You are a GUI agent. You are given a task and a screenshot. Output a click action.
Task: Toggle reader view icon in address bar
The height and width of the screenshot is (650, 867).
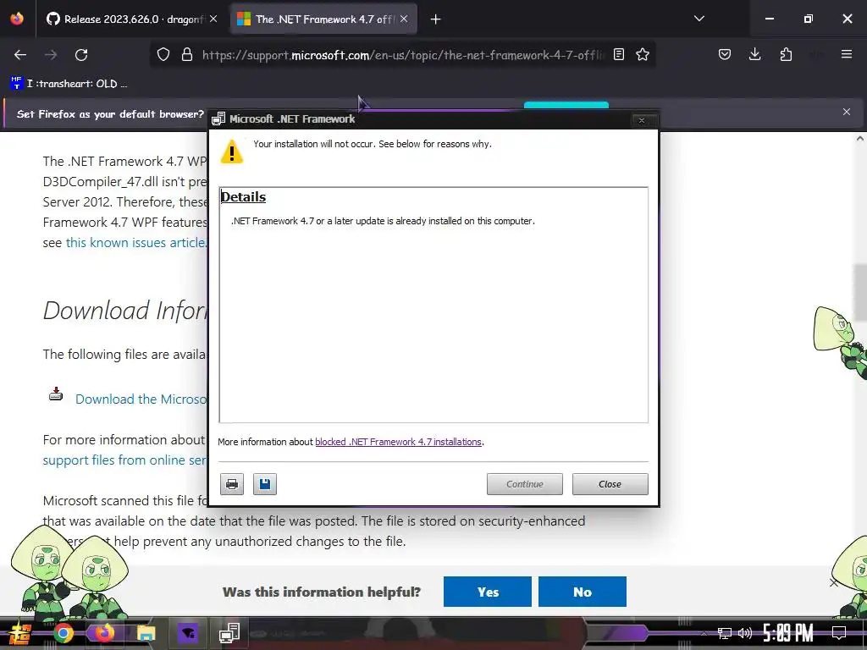coord(619,55)
